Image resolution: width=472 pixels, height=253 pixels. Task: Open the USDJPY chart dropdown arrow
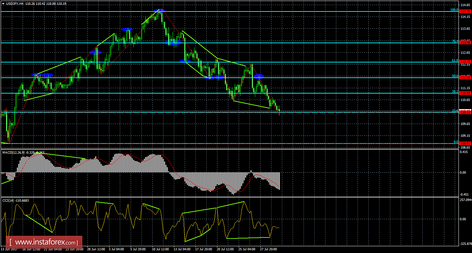tap(3, 3)
